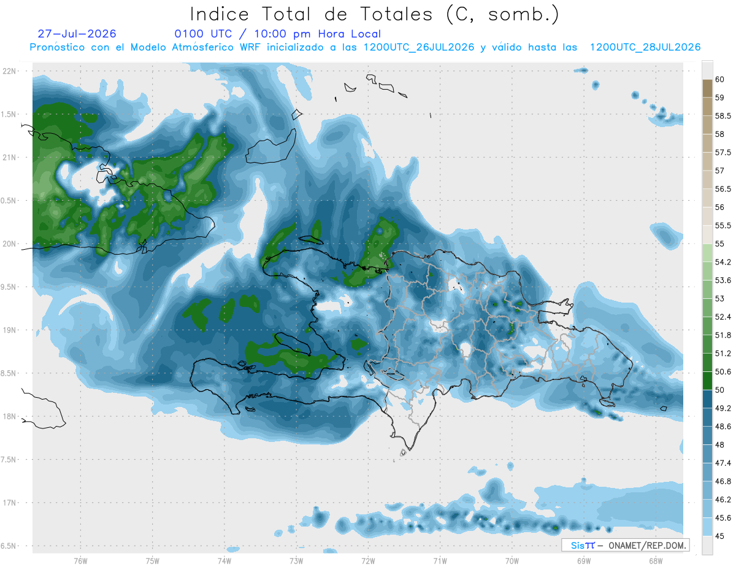
Task: Click the colorbar value "48.6"
Action: point(723,427)
